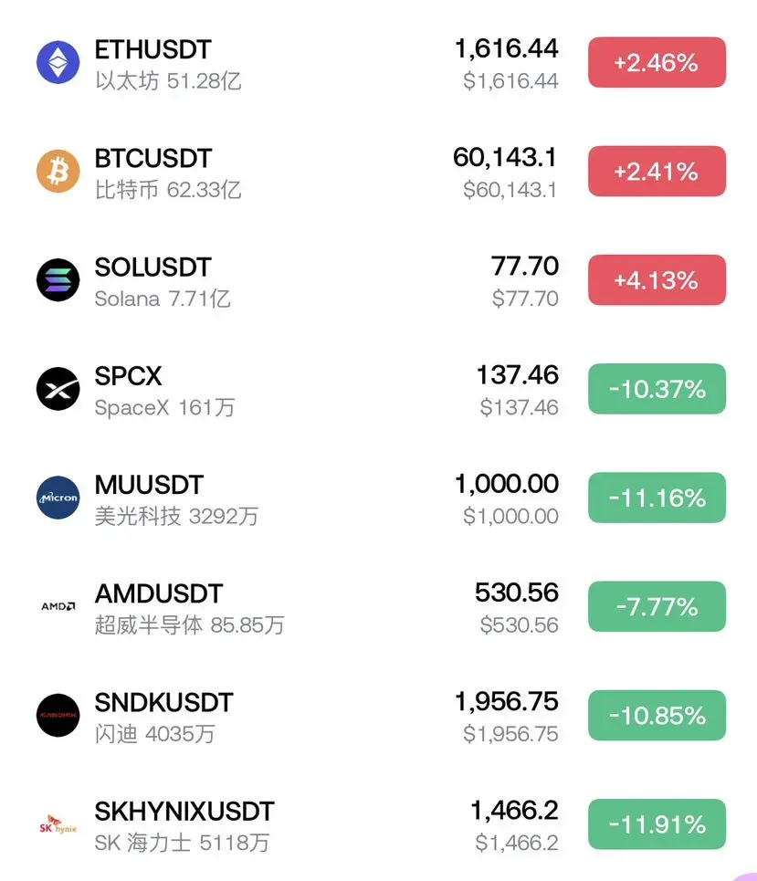The height and width of the screenshot is (881, 757).
Task: Click the -7.77% badge for AMDUSDT
Action: pos(657,606)
